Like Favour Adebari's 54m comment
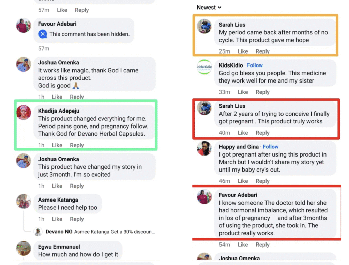The image size is (349, 265). (243, 245)
